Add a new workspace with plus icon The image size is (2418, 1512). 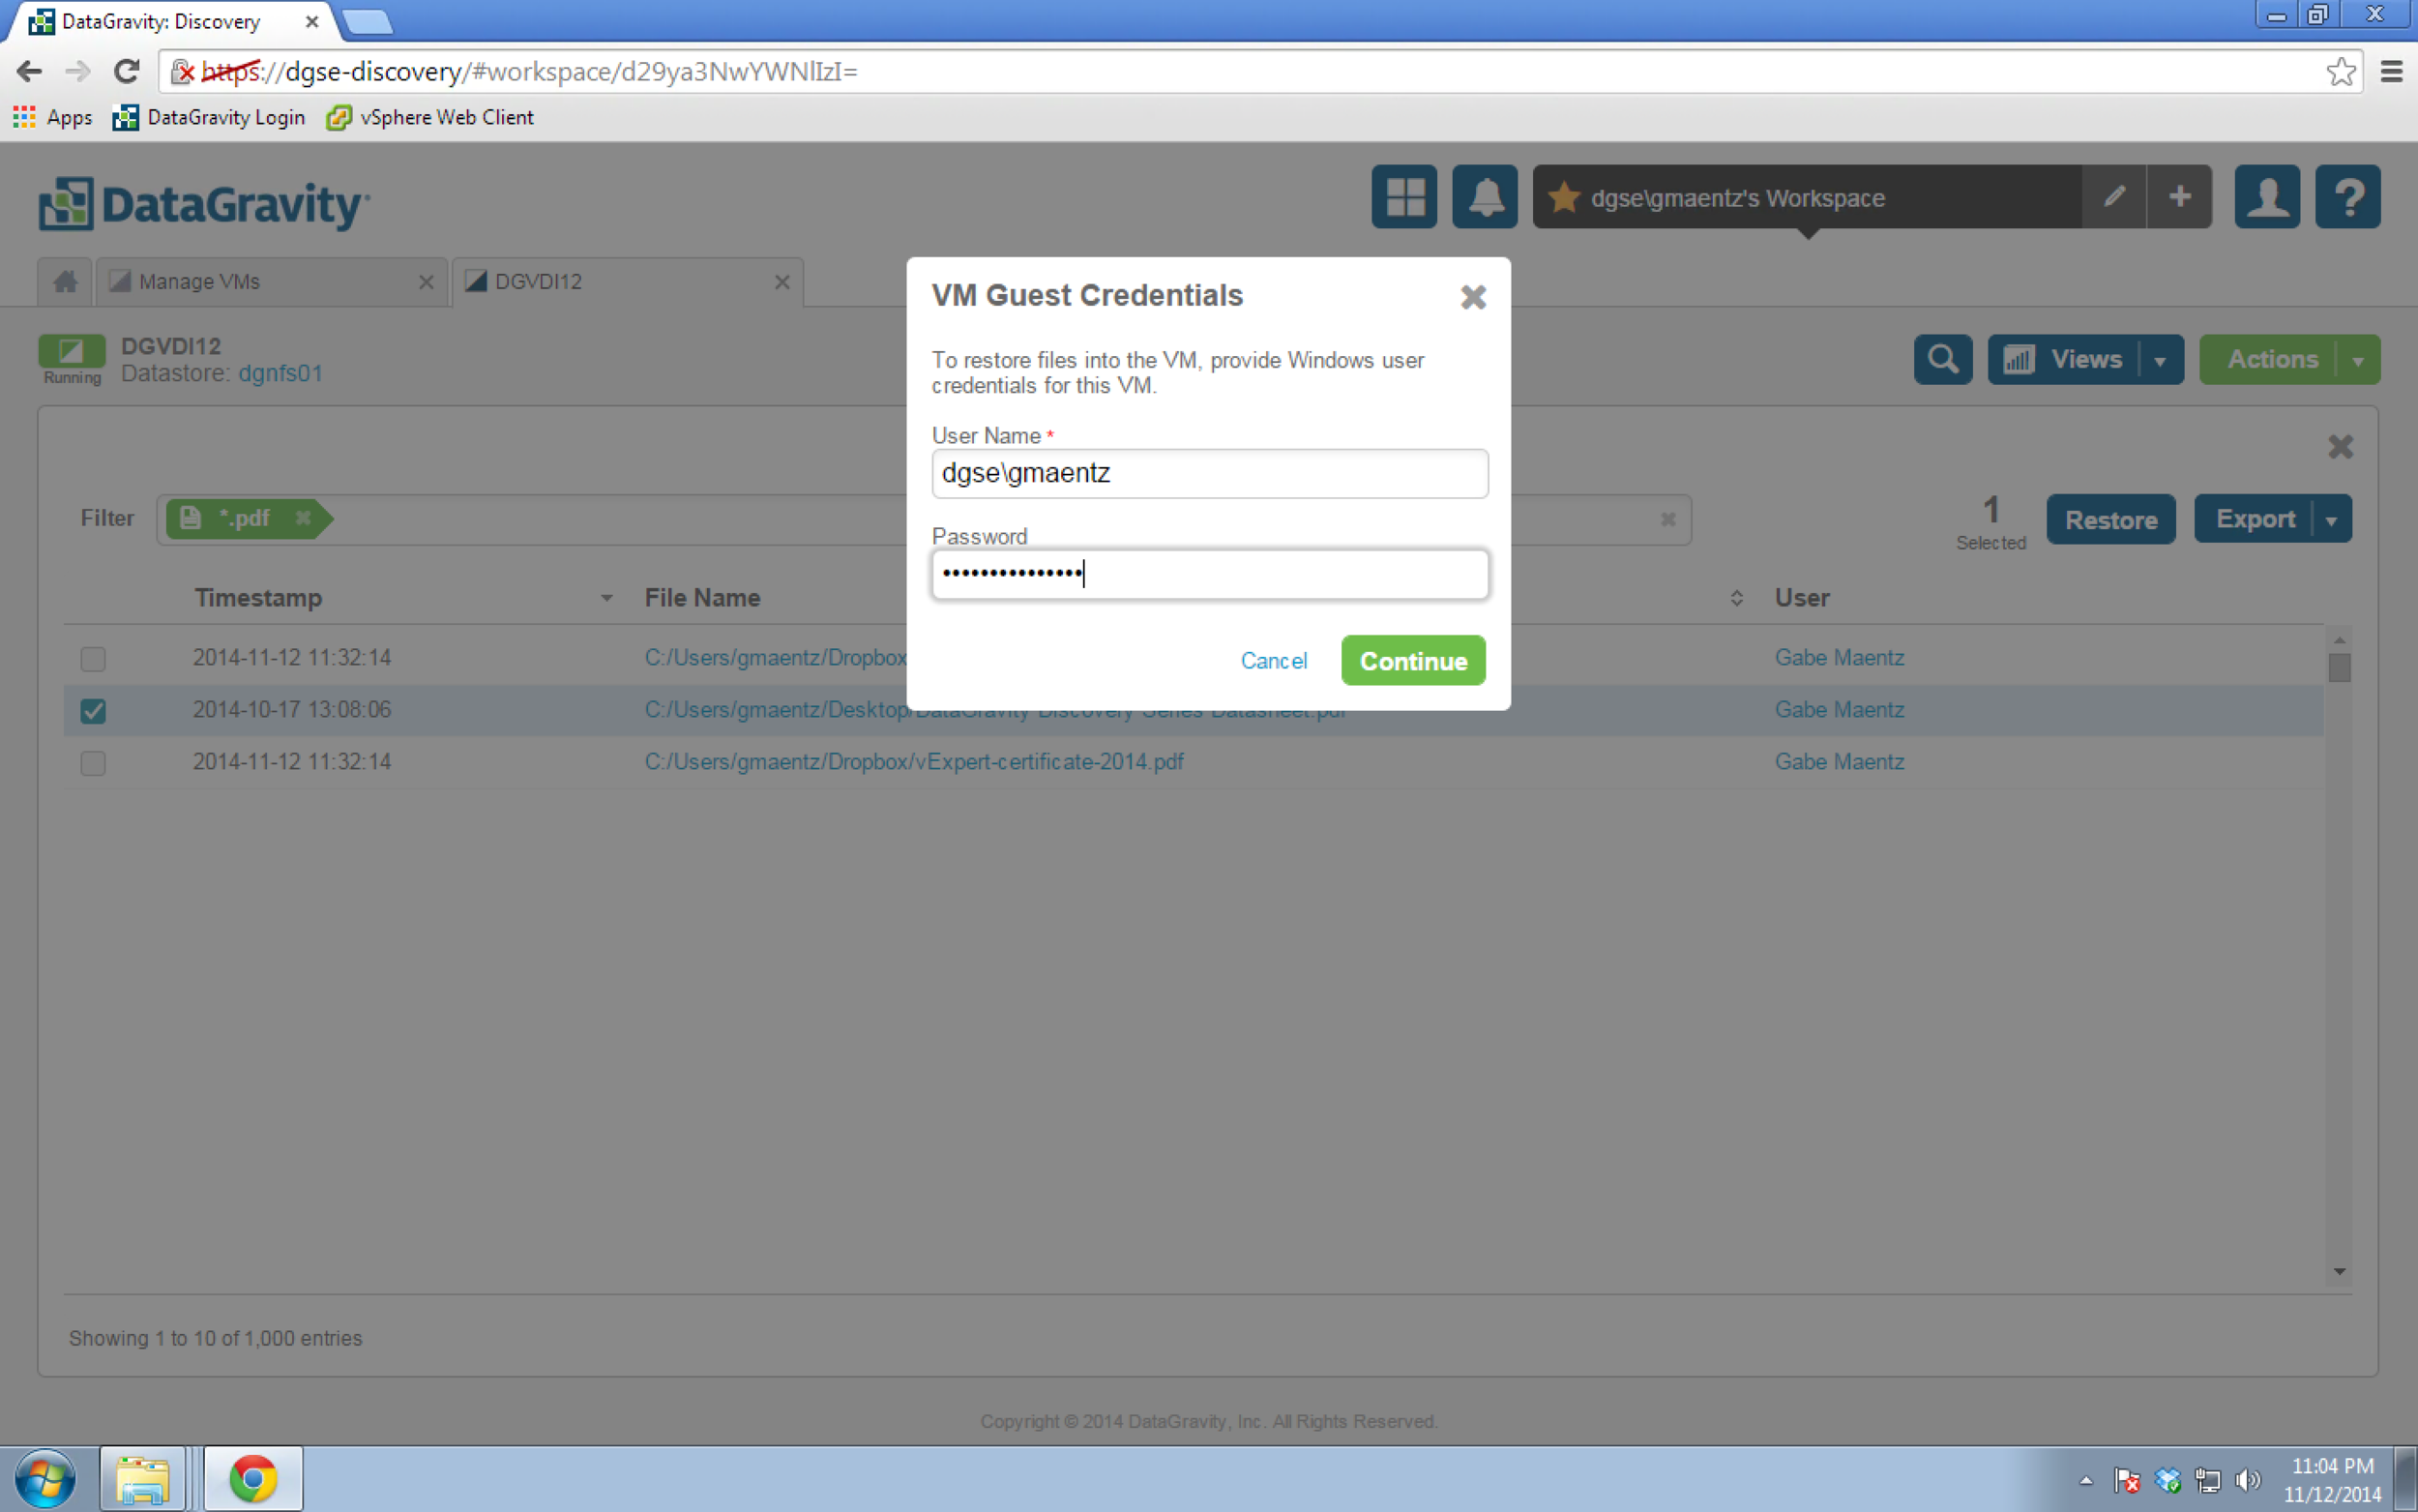point(2180,197)
